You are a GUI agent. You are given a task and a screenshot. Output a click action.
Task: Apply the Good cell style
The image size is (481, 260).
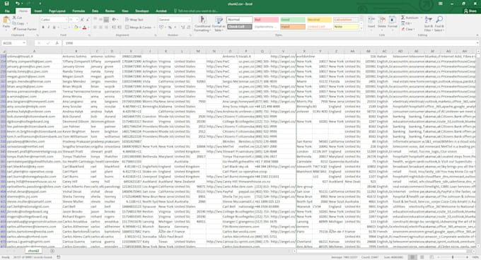(293, 20)
